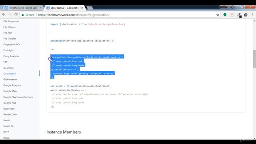This screenshot has width=256, height=144.
Task: Select Geolocation in the sidebar
Action: coord(10,74)
